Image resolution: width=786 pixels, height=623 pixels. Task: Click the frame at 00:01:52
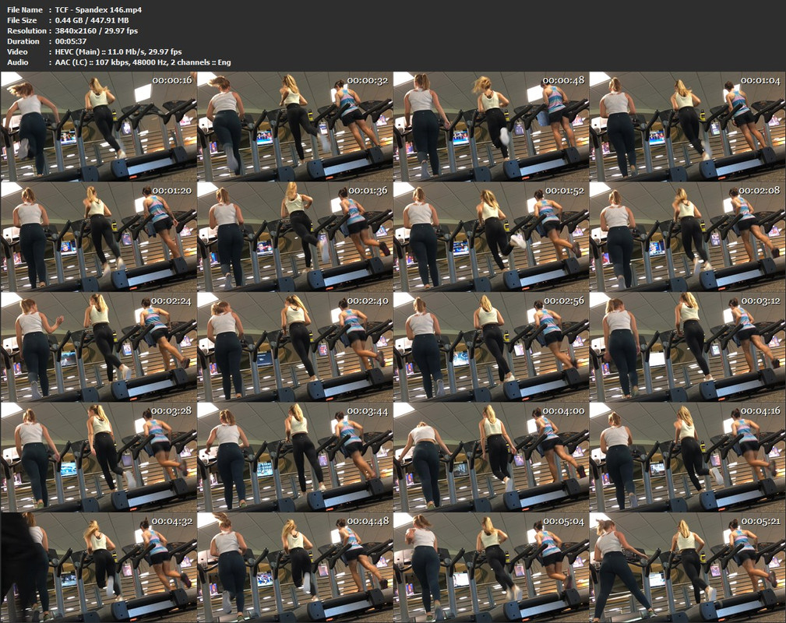[491, 237]
